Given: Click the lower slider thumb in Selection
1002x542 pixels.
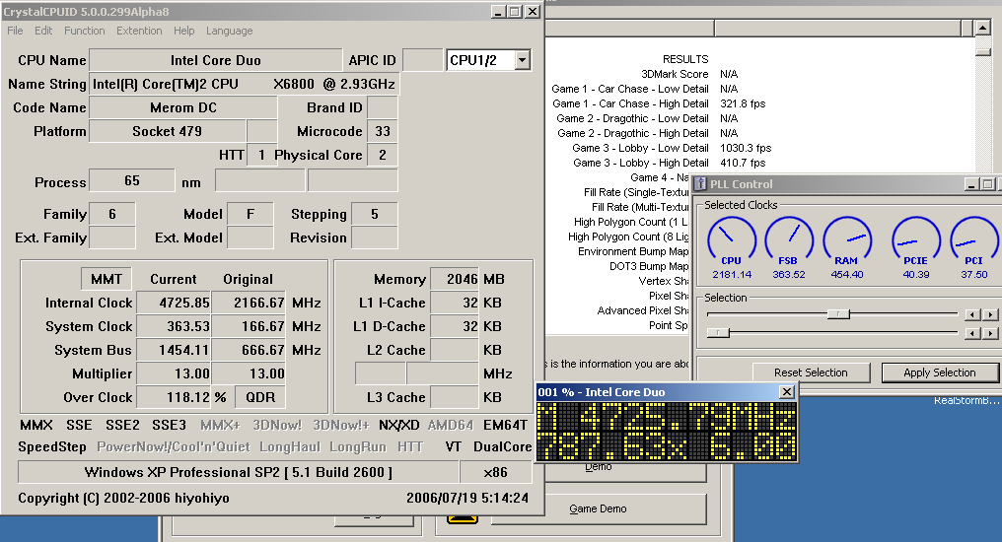Looking at the screenshot, I should coord(718,333).
